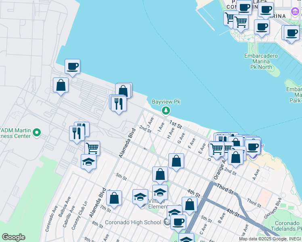This screenshot has width=302, height=242.
Task: Click the Google logo
Action: click(13, 237)
